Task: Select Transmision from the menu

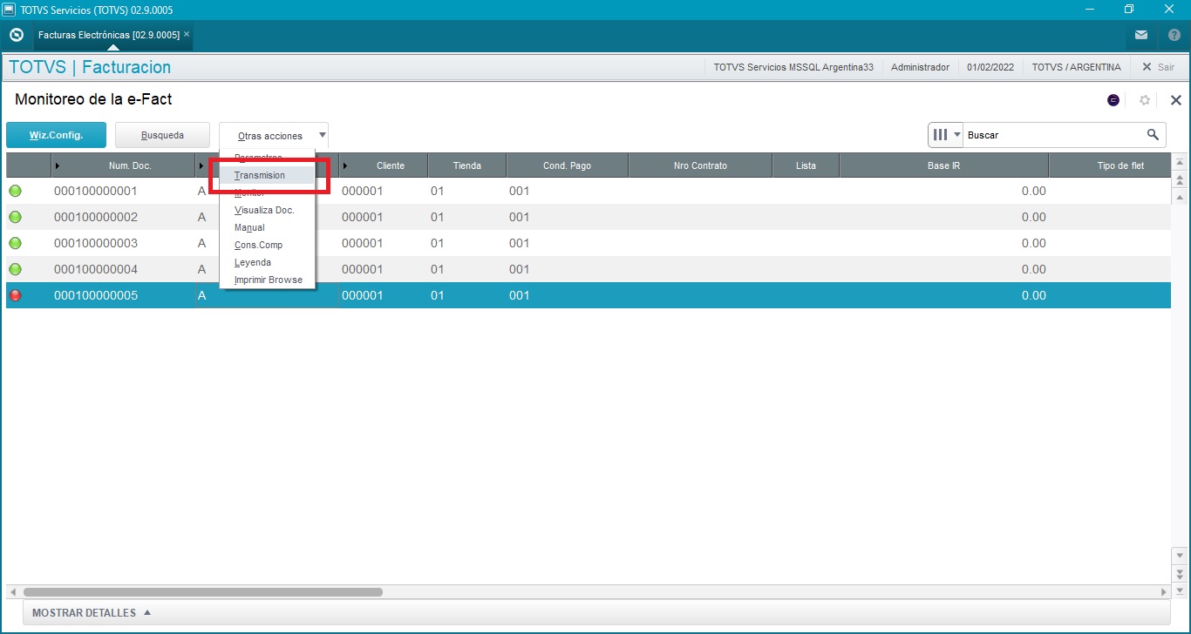Action: coord(267,175)
